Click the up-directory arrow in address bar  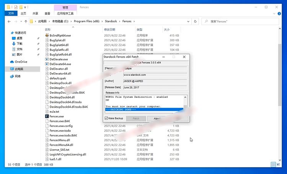[x=25, y=21]
